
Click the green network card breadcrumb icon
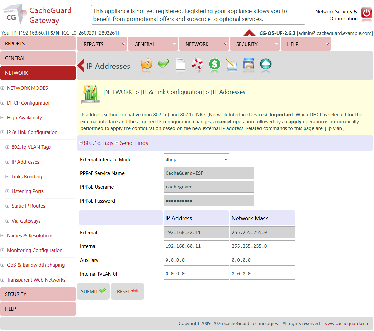coord(90,94)
